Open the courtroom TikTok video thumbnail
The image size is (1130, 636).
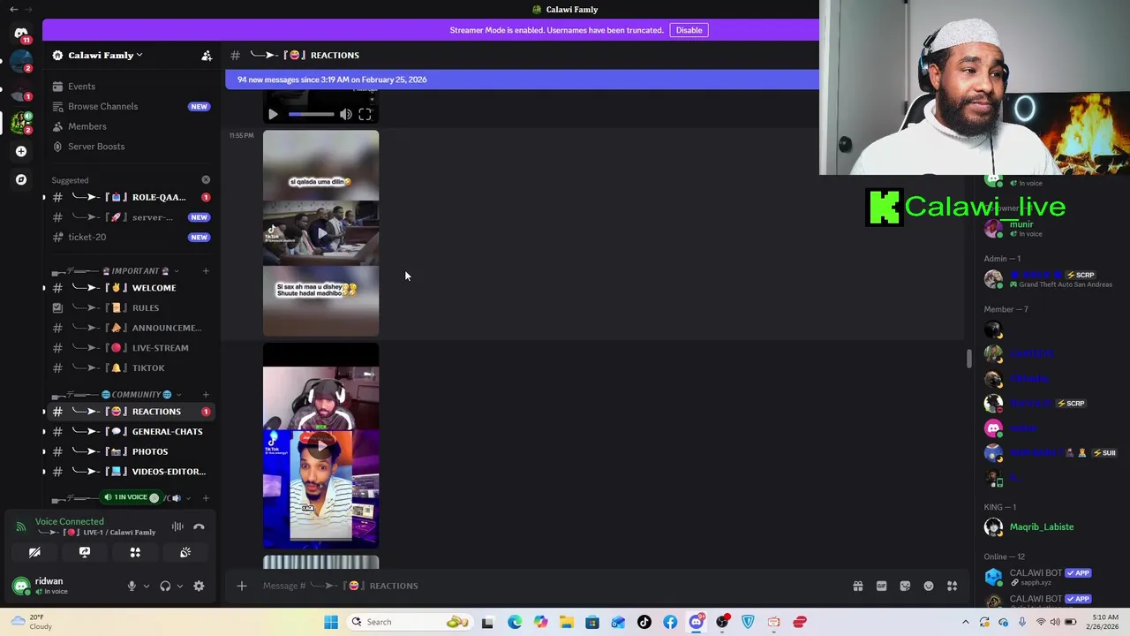click(x=320, y=233)
